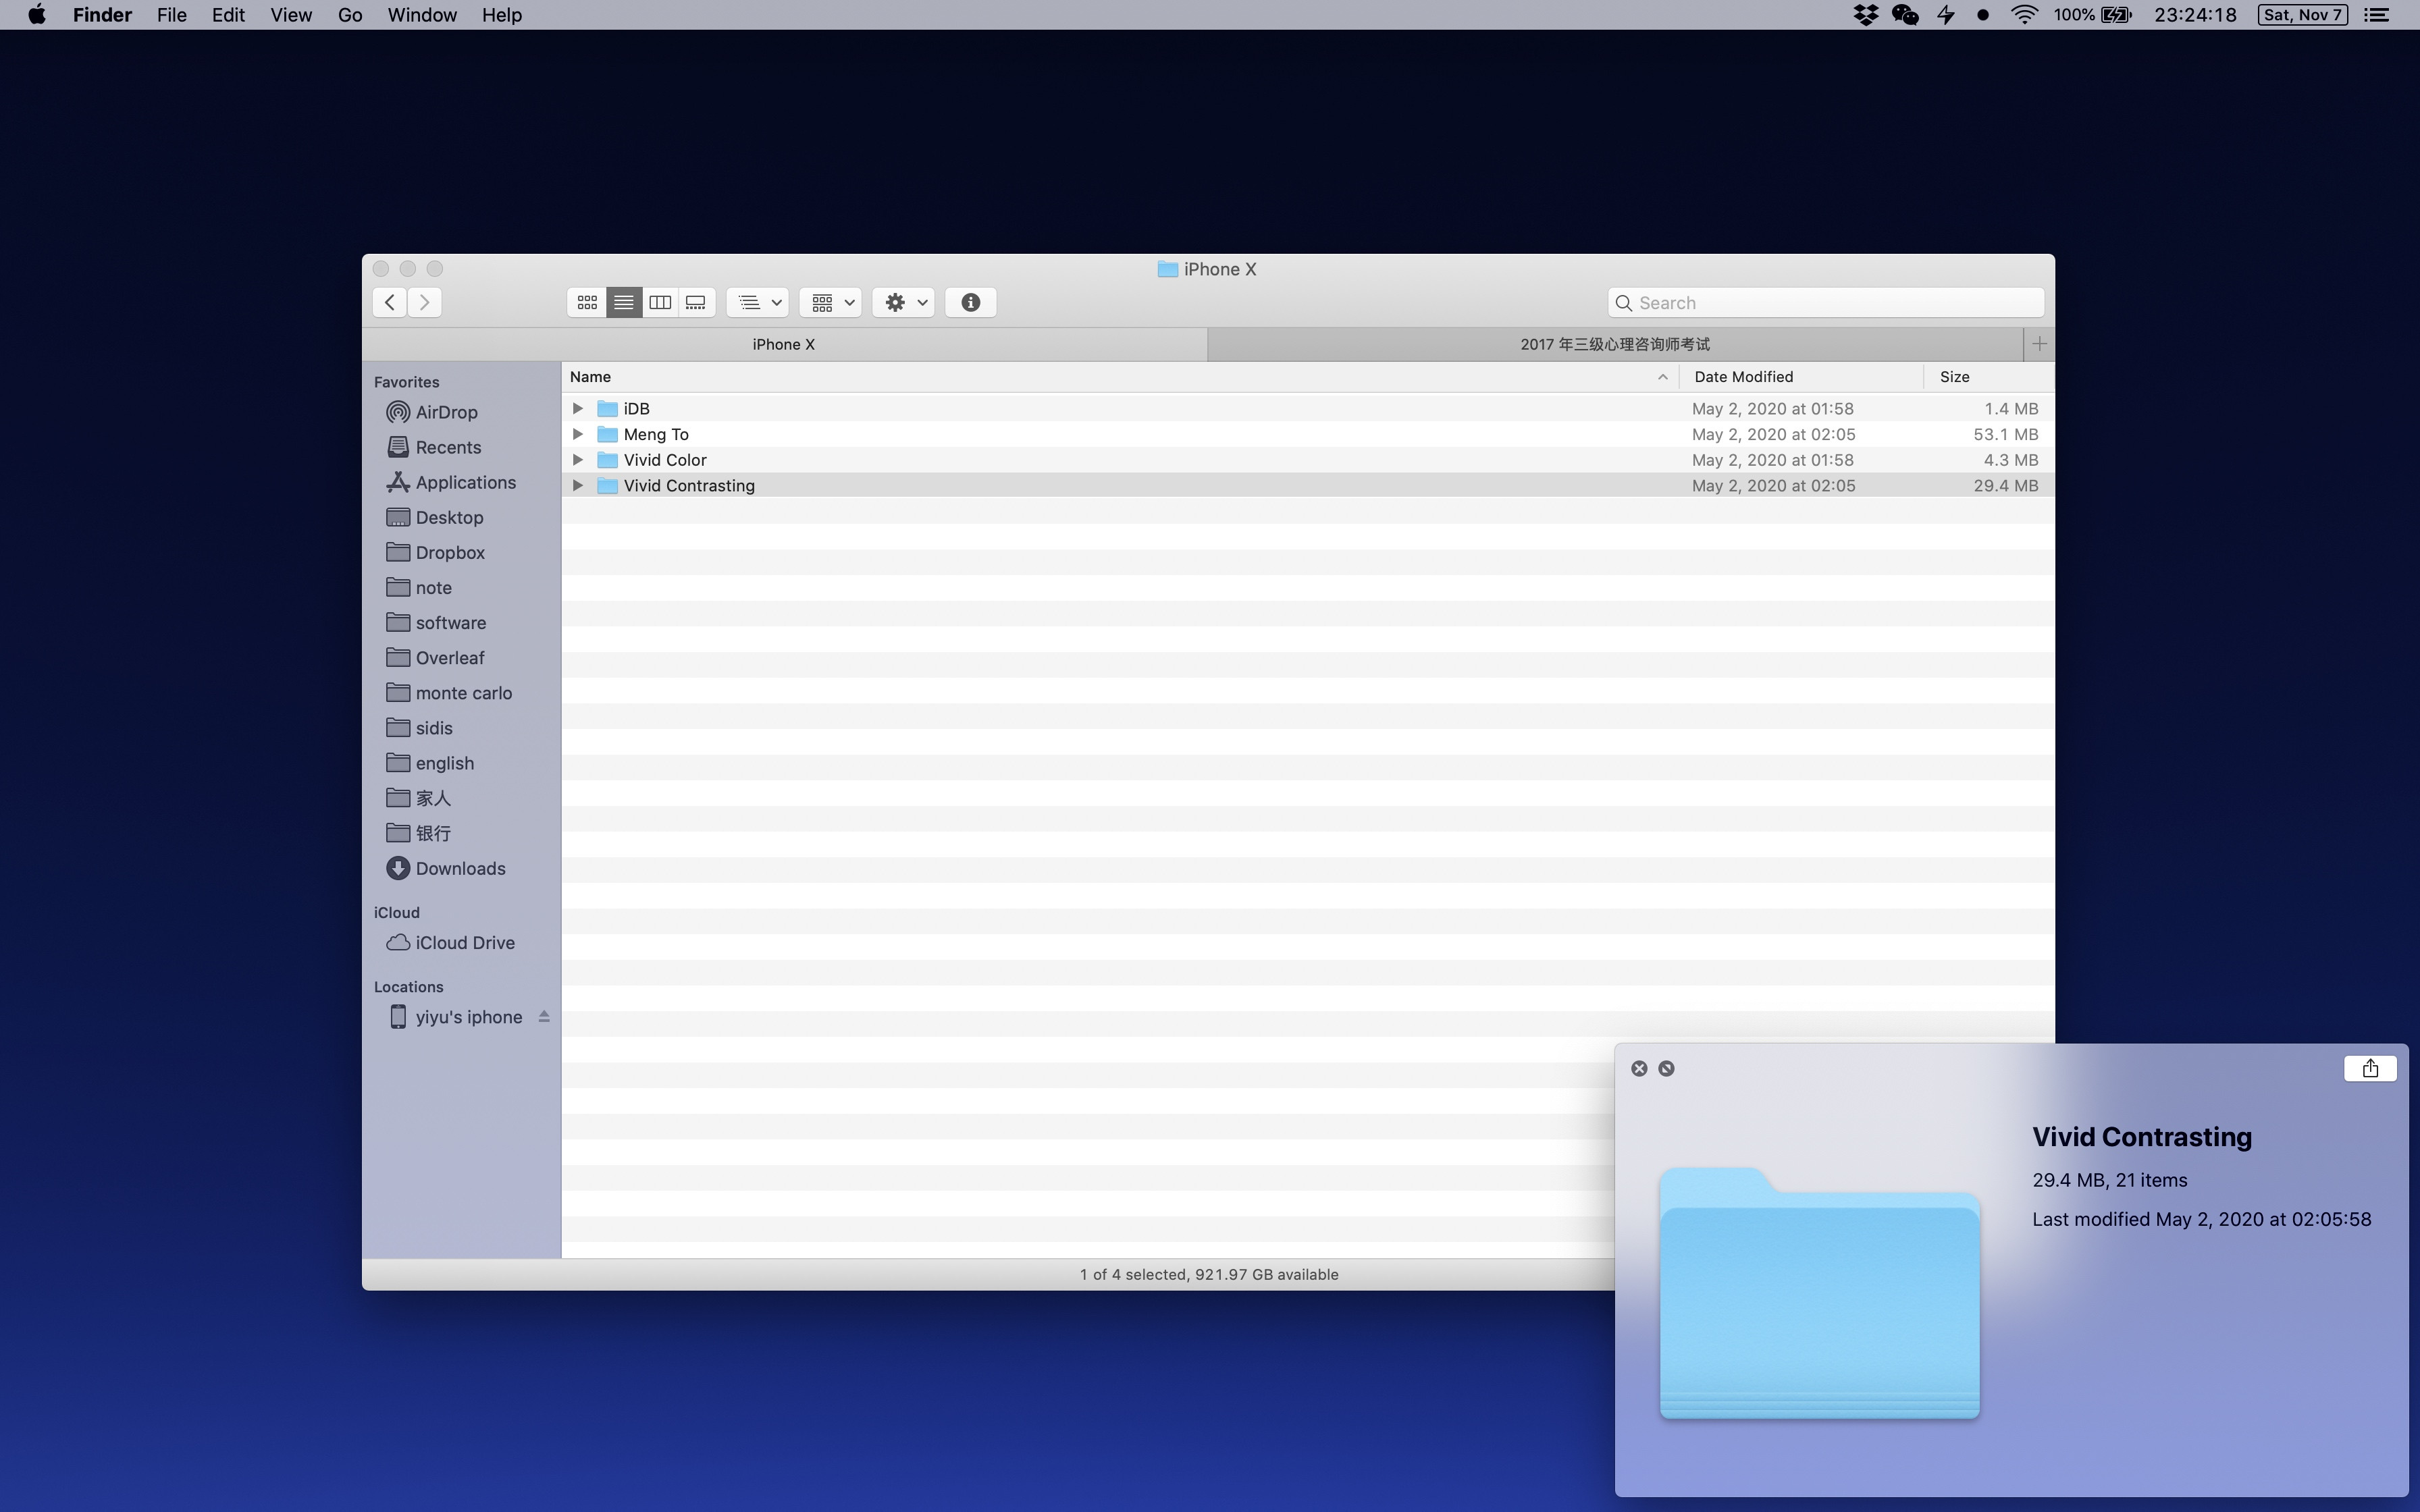Sort by the Name column header

point(1120,377)
